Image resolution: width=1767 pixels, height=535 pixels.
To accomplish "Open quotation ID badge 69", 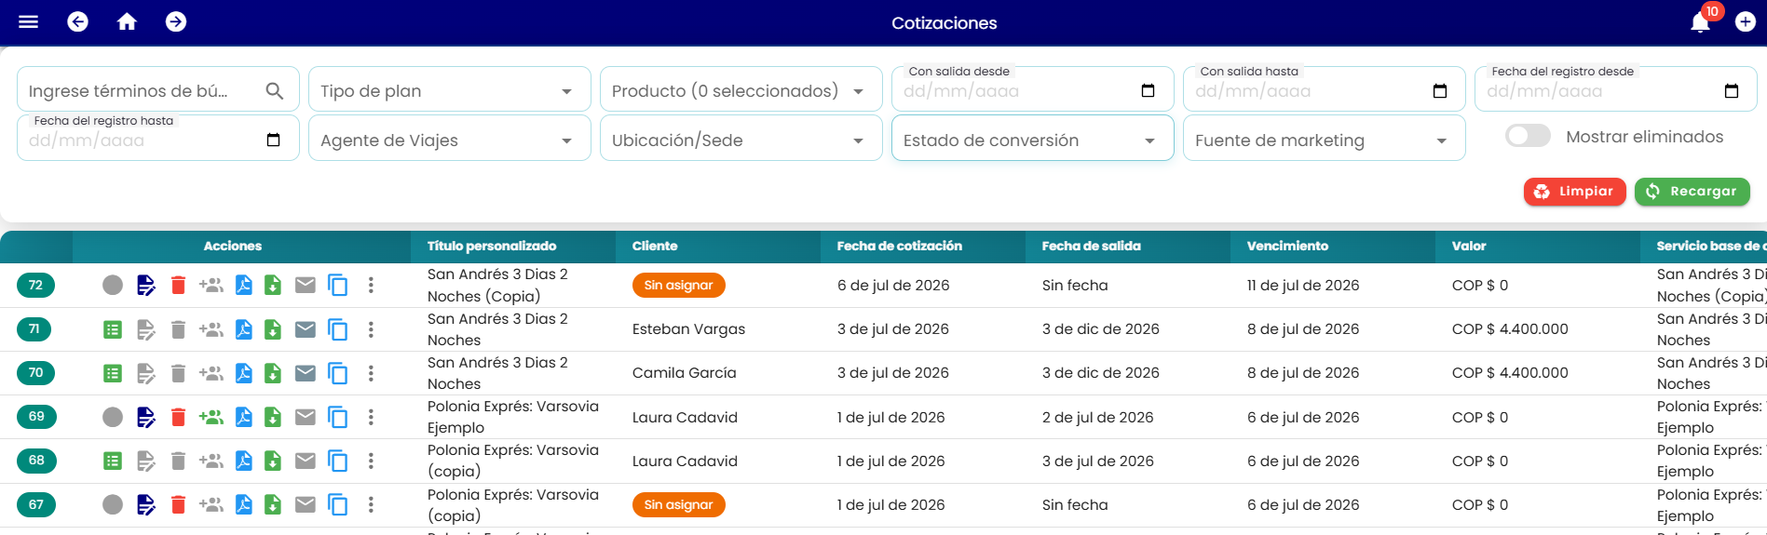I will [x=35, y=417].
